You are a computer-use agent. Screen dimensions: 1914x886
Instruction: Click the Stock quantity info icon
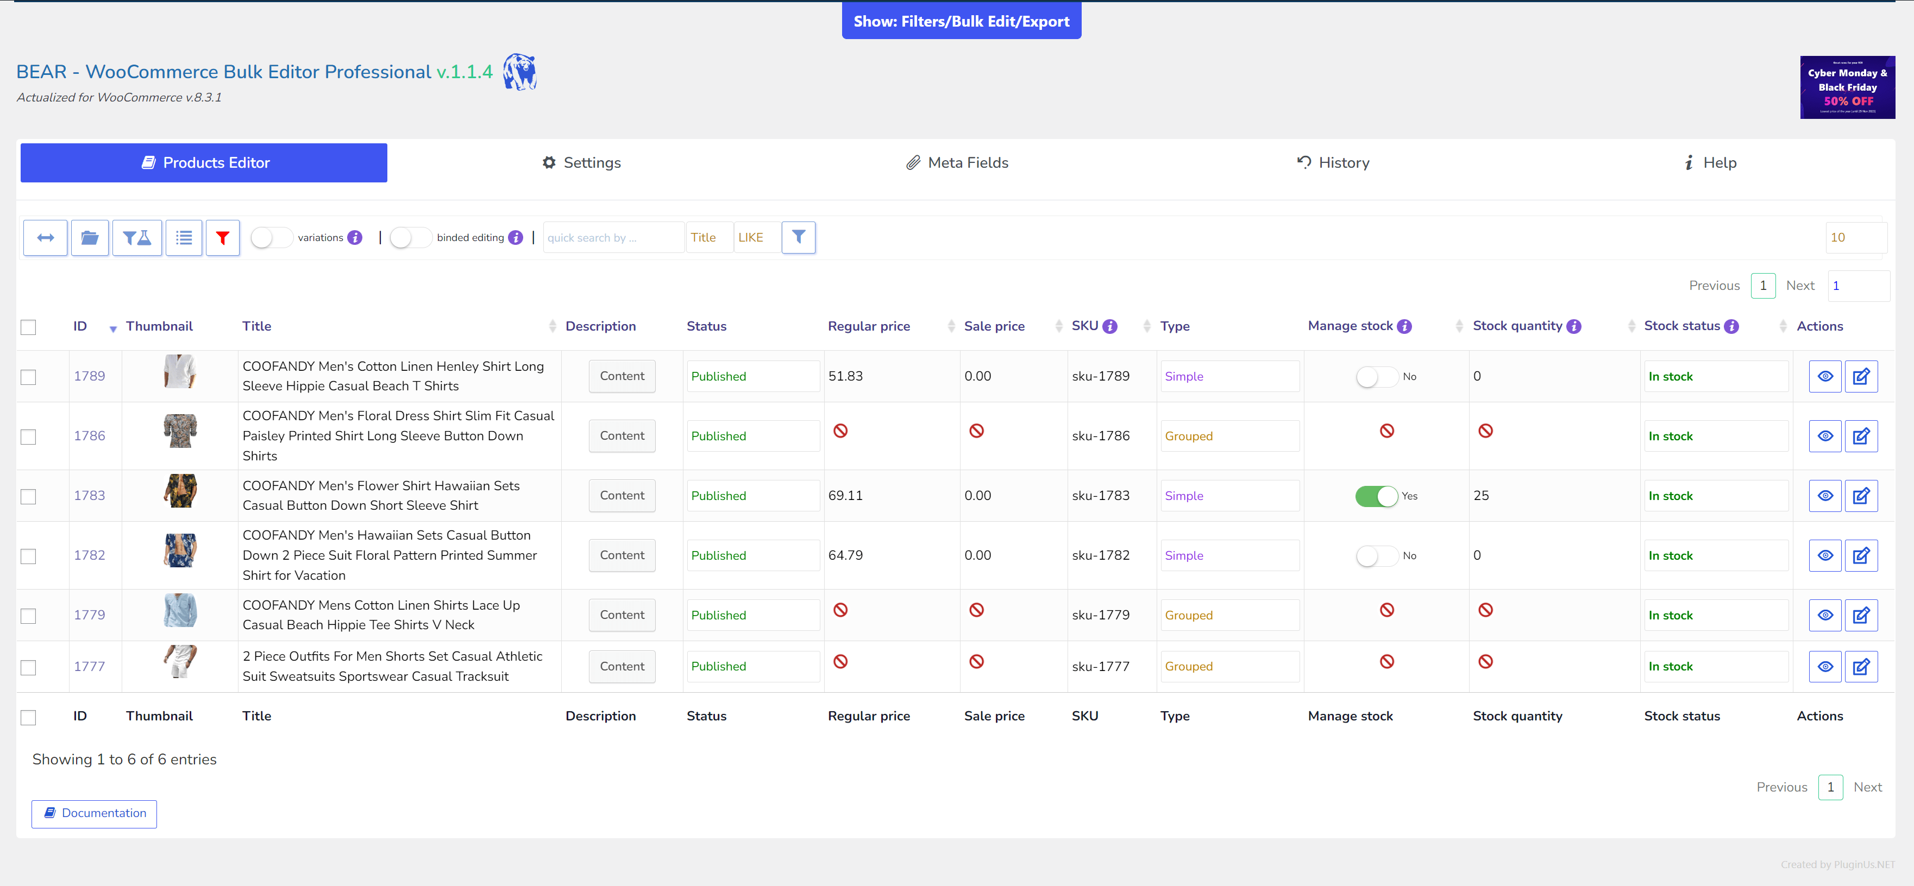[1573, 326]
